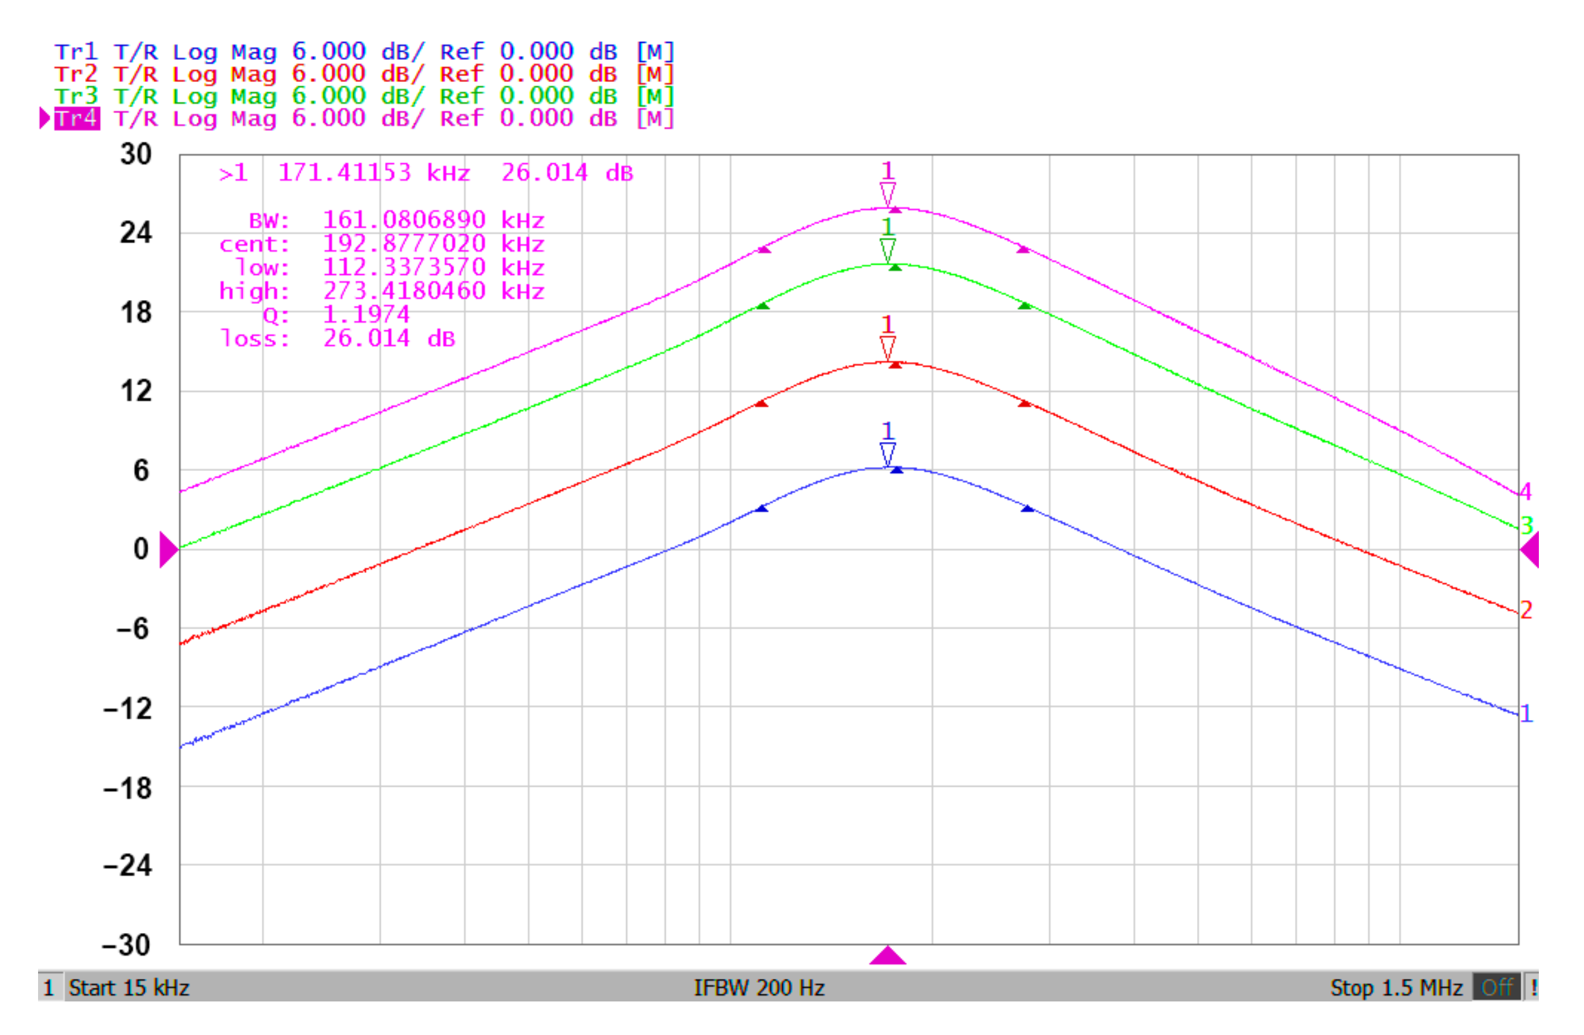Click the exclamation warning icon in status bar
Viewport: 1584px width, 1035px height.
[x=1534, y=987]
